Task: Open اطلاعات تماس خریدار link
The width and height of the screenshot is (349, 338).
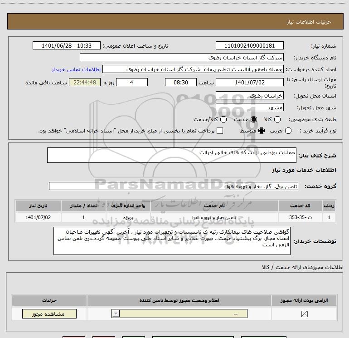Action: [x=76, y=69]
